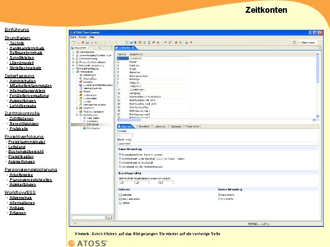Click the maximize icon of the editor area
Image resolution: width=330 pixels, height=247 pixels.
click(x=320, y=48)
